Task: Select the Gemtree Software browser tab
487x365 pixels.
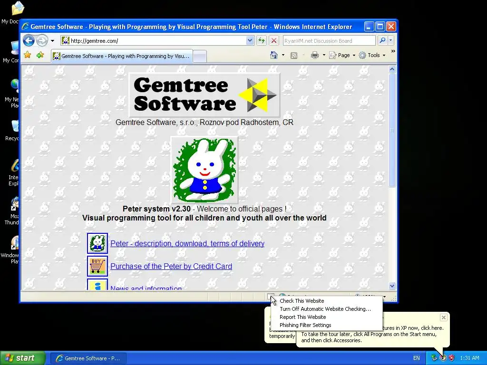Action: (x=122, y=56)
